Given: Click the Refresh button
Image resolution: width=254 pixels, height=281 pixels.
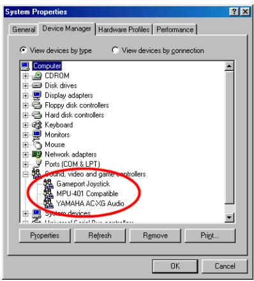Looking at the screenshot, I should tap(100, 236).
